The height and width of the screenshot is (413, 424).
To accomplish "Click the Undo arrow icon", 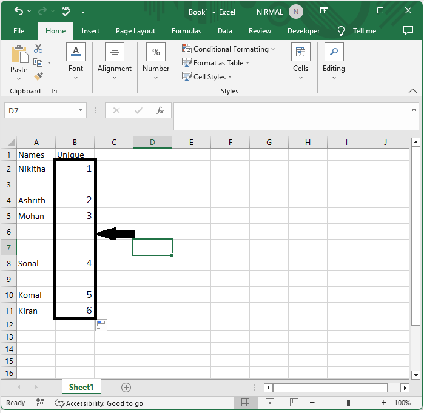I will coord(19,11).
